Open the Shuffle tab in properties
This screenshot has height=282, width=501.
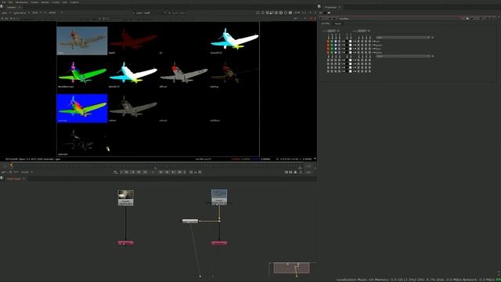click(x=326, y=23)
